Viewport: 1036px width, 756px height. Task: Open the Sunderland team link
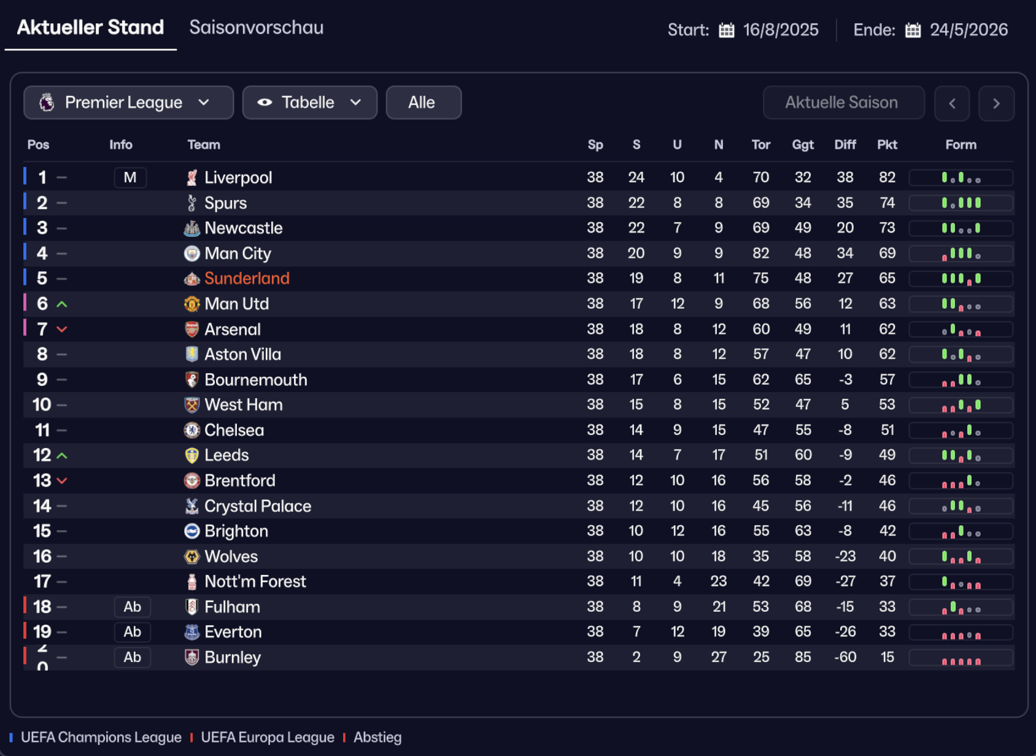[247, 279]
